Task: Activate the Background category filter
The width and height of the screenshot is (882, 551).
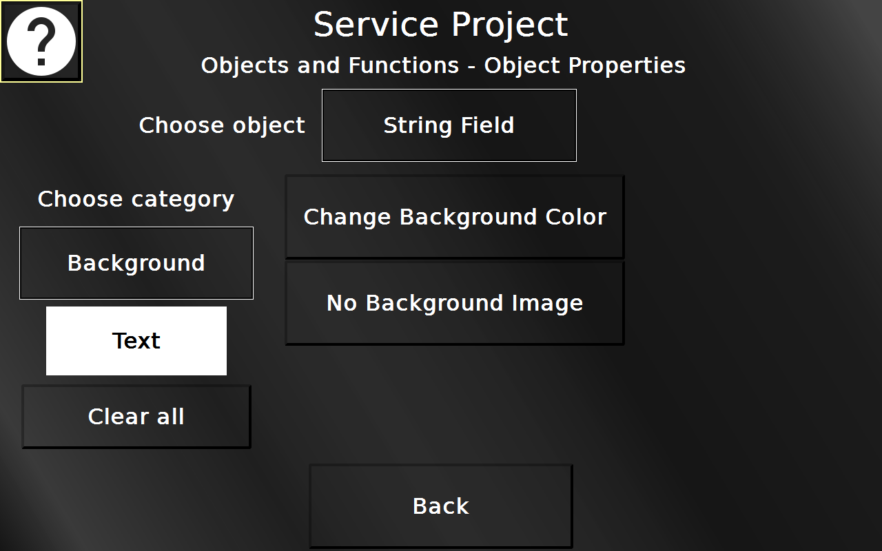Action: (136, 262)
